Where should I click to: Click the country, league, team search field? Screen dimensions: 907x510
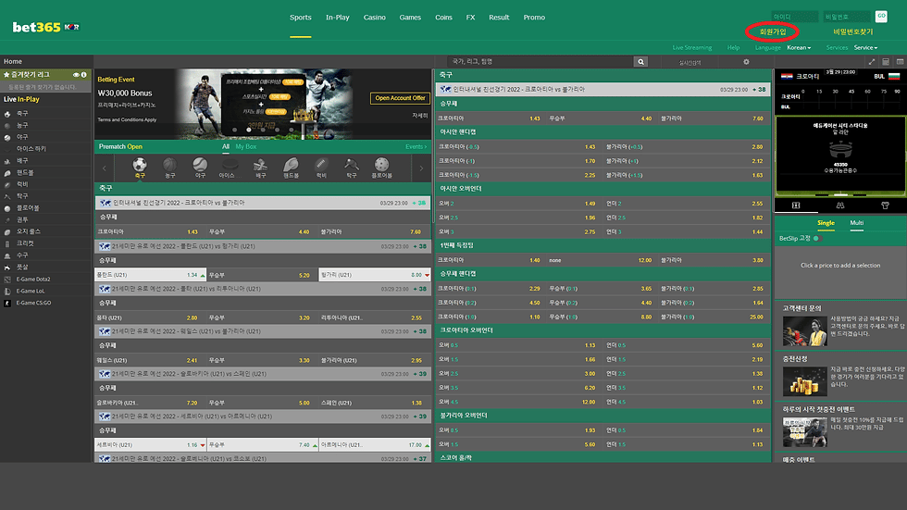540,62
